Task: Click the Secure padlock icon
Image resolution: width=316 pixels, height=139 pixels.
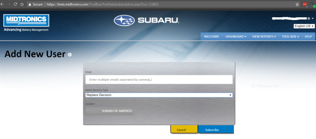Action: tap(30, 4)
